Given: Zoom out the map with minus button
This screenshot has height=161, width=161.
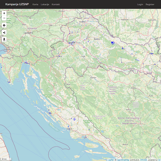Looking at the screenshot, I should tap(4, 18).
